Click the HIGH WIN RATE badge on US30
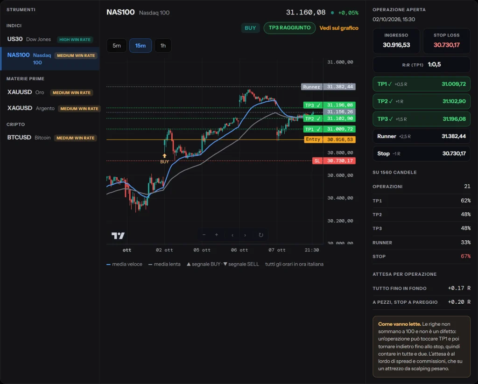478x384 pixels. [75, 40]
